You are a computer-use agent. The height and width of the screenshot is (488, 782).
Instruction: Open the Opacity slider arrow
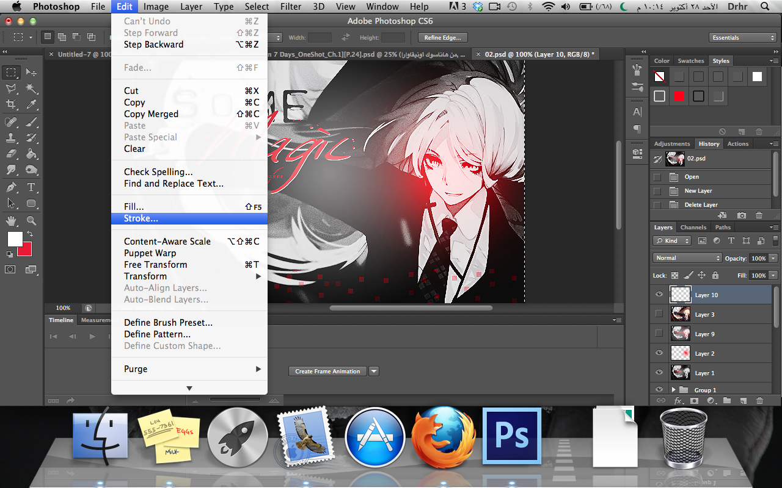773,258
